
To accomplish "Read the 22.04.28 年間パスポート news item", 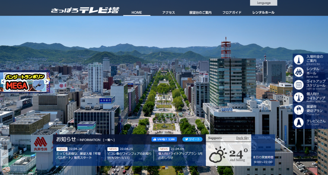I will click(78, 155).
